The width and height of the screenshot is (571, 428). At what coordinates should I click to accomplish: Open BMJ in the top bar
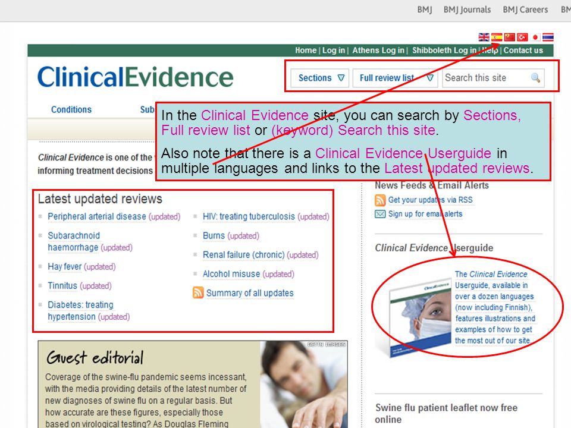point(425,10)
